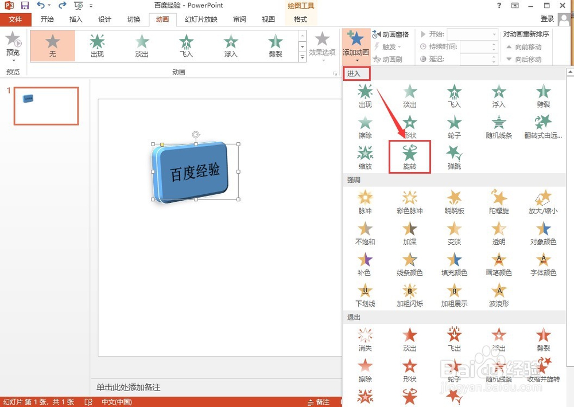
Task: Select 浮入 entrance animation in panel
Action: (x=499, y=96)
